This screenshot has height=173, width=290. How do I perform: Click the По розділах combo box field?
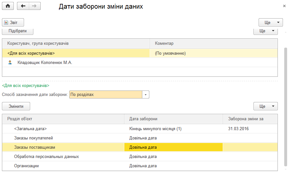point(106,95)
